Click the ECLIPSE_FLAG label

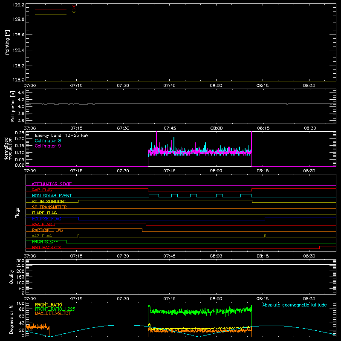[46, 219]
